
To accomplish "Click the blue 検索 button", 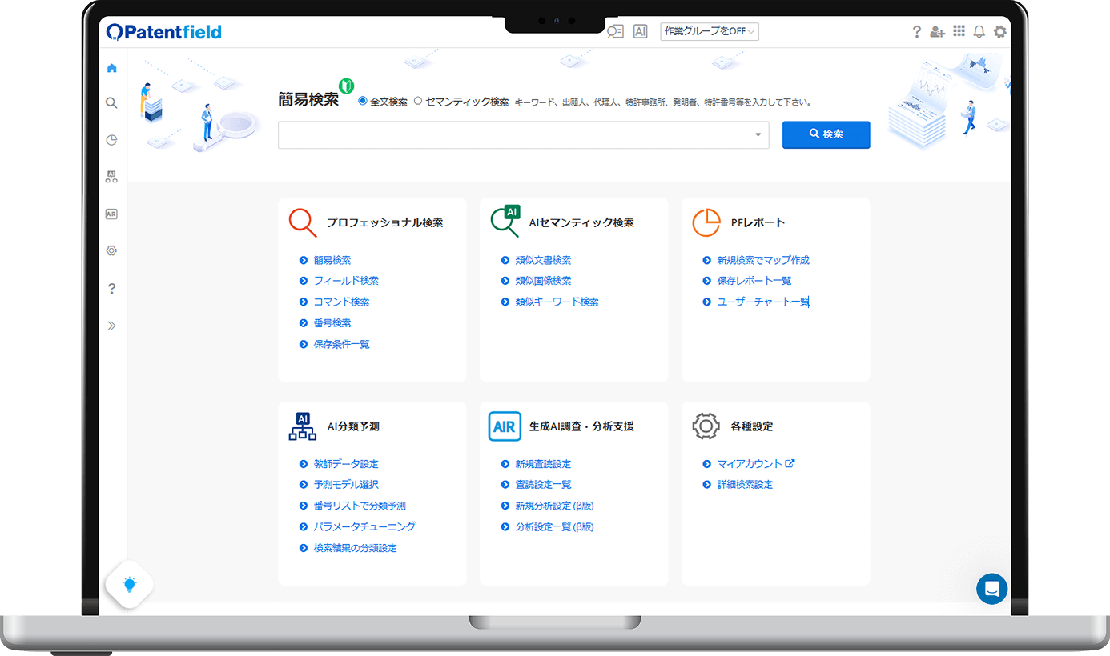I will point(826,134).
